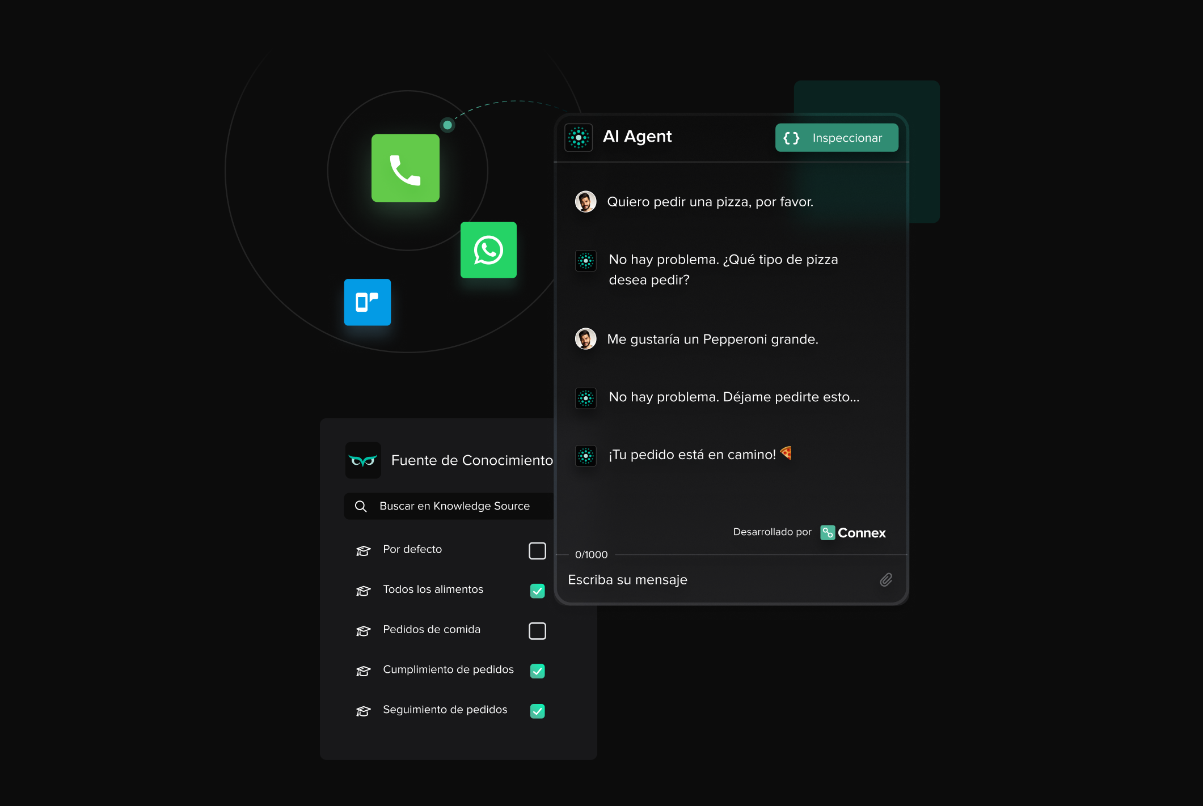
Task: Click user avatar beside 'Me gustaría un Pepperoni grande'
Action: click(x=585, y=339)
